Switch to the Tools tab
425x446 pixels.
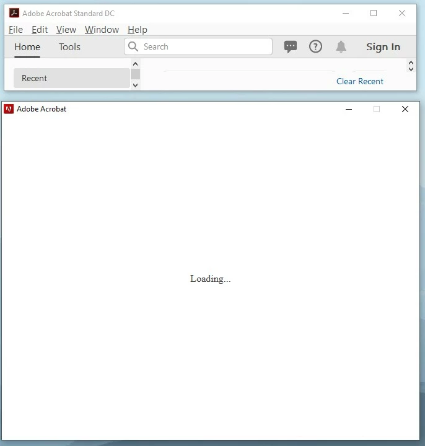click(x=69, y=47)
